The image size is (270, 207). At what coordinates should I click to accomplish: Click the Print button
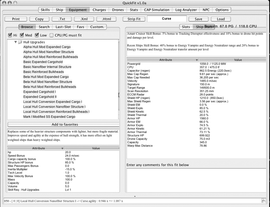(x=16, y=19)
